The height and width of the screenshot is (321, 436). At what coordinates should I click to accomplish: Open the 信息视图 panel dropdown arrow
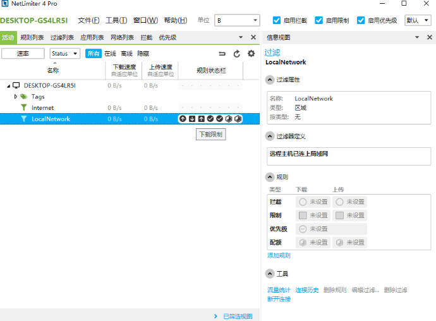(x=417, y=37)
